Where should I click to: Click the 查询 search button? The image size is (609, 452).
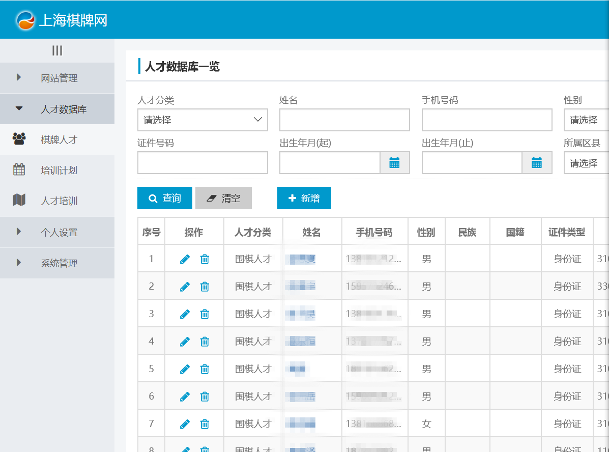point(165,198)
